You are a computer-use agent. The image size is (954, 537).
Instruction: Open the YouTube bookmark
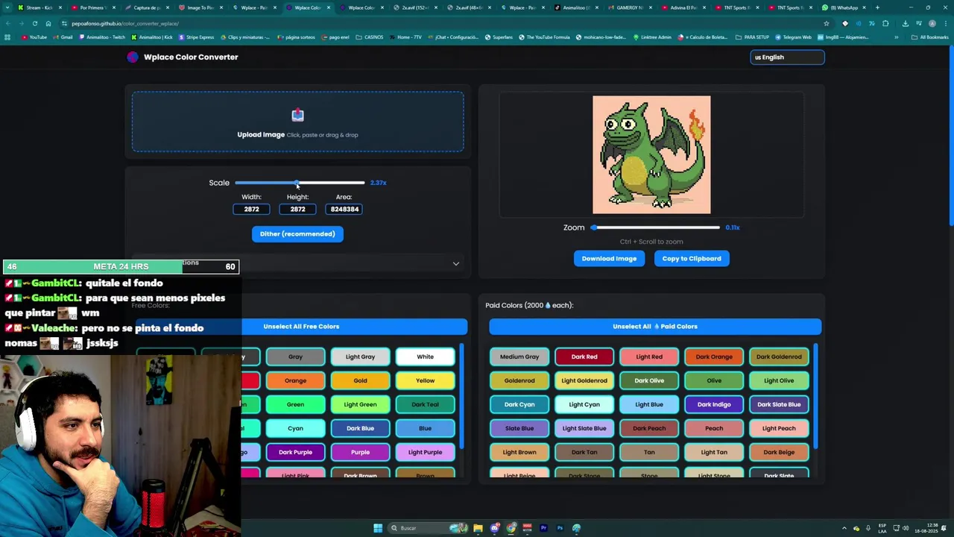34,37
